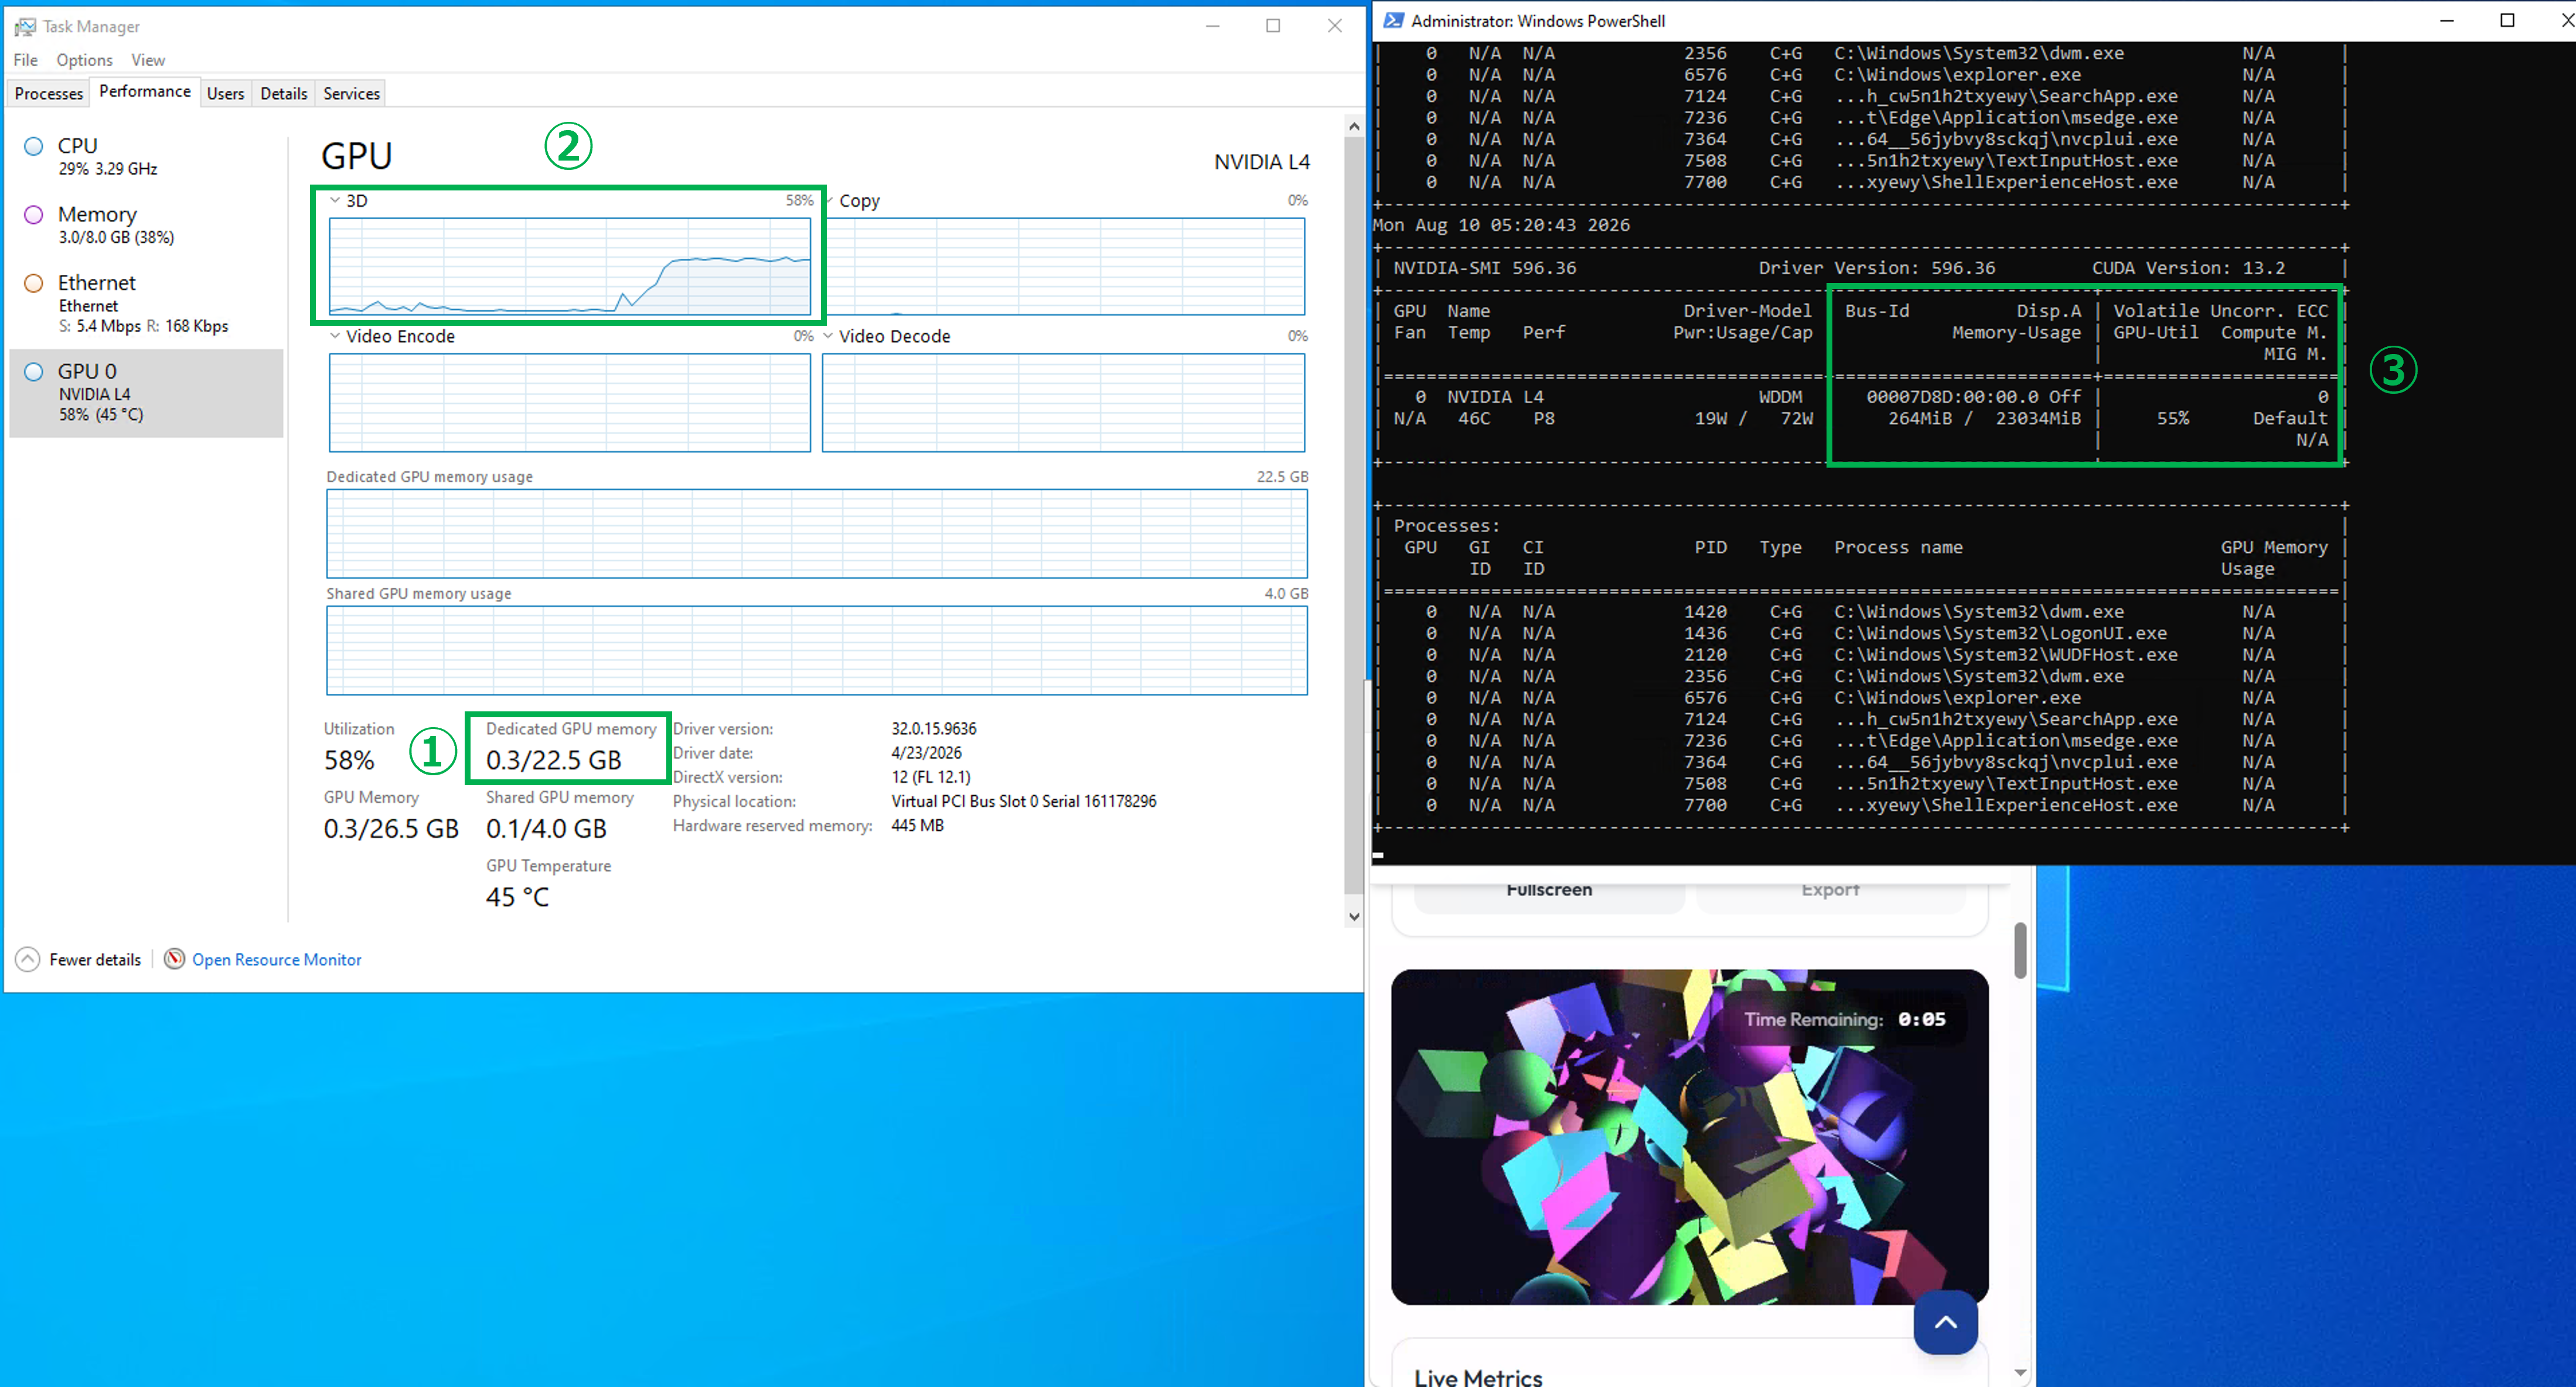Switch to the Users tab

[x=225, y=93]
